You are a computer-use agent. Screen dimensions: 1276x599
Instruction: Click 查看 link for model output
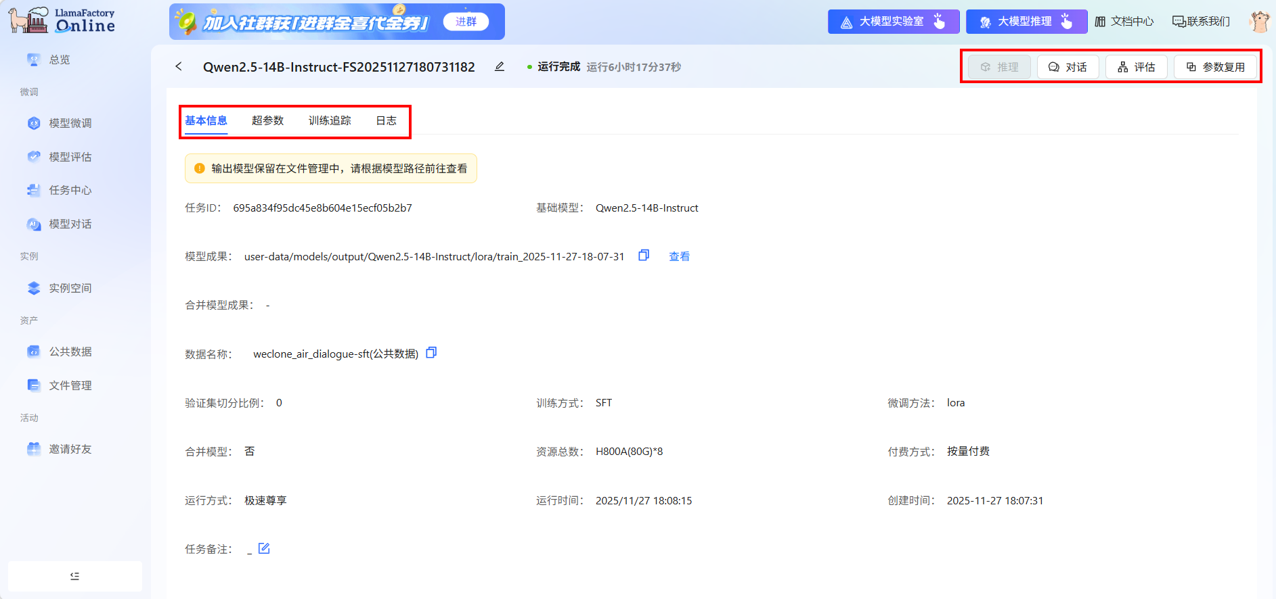679,256
